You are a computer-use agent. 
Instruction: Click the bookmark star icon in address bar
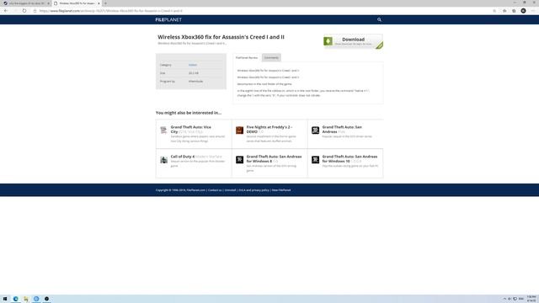(x=494, y=11)
